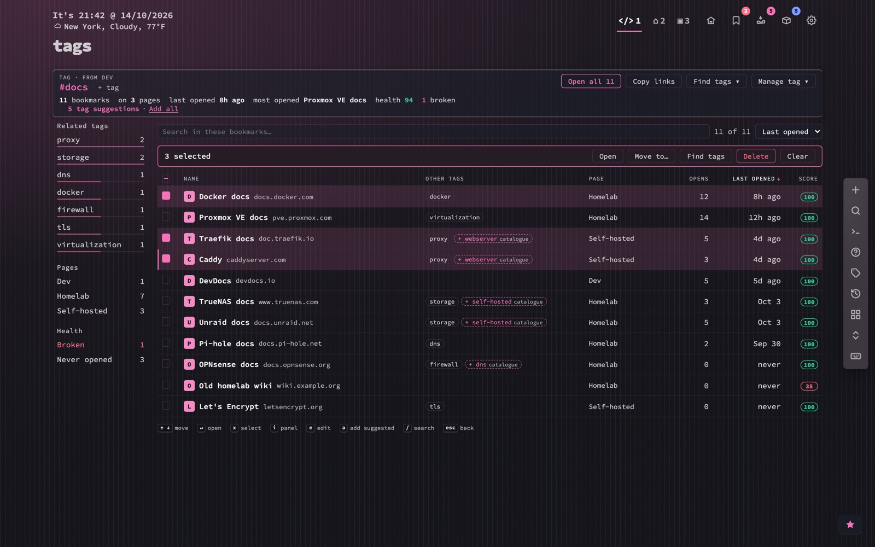Add the webserver catalogue suggestion on Traefik docs
The image size is (875, 547).
(493, 239)
